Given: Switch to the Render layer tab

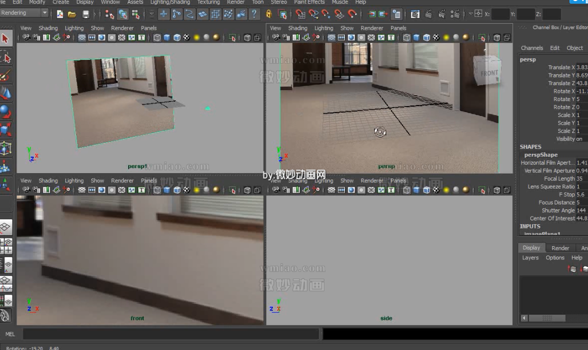Looking at the screenshot, I should [560, 248].
